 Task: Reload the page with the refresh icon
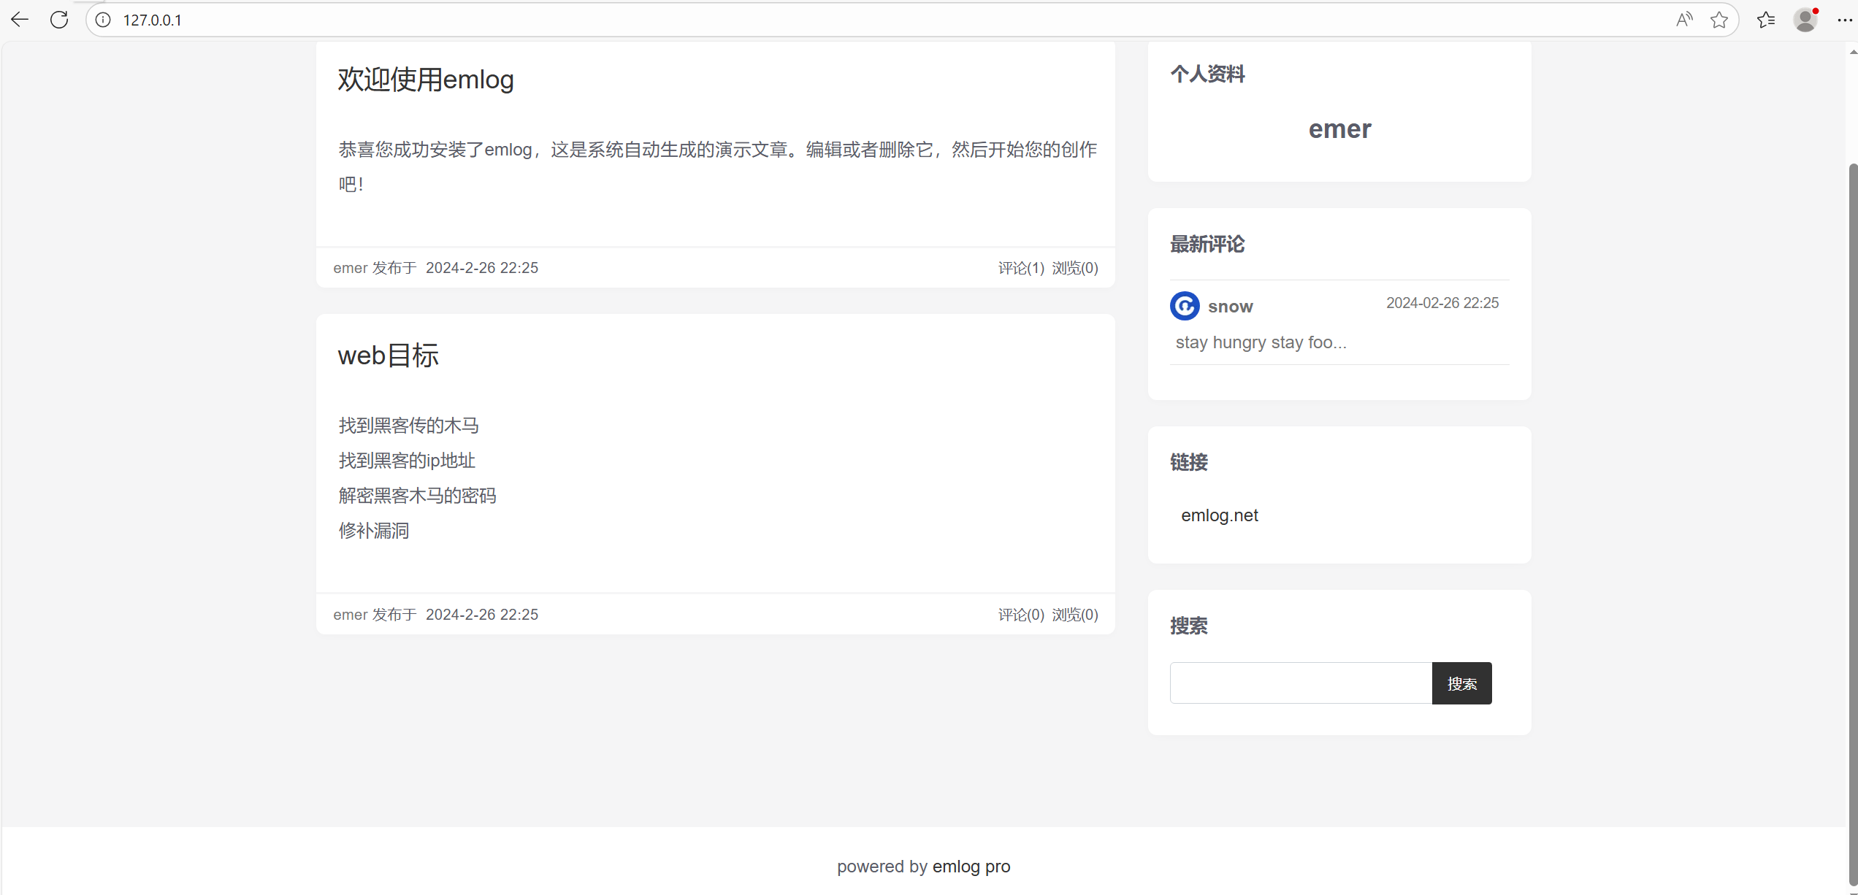pyautogui.click(x=59, y=20)
